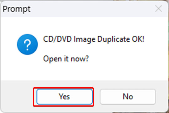Click No in the dialog footer
Viewport: 169px width, 113px height.
[x=128, y=96]
